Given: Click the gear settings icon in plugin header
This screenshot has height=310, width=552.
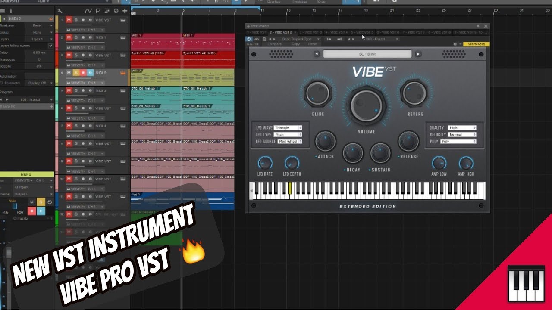Looking at the screenshot, I should pos(455,43).
